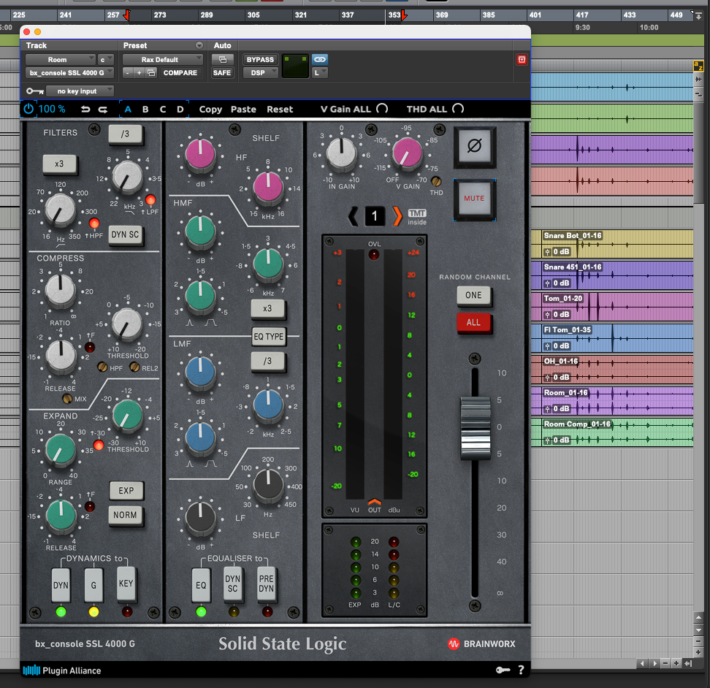
Task: Open the insert position 'c' dropdown
Action: 105,60
